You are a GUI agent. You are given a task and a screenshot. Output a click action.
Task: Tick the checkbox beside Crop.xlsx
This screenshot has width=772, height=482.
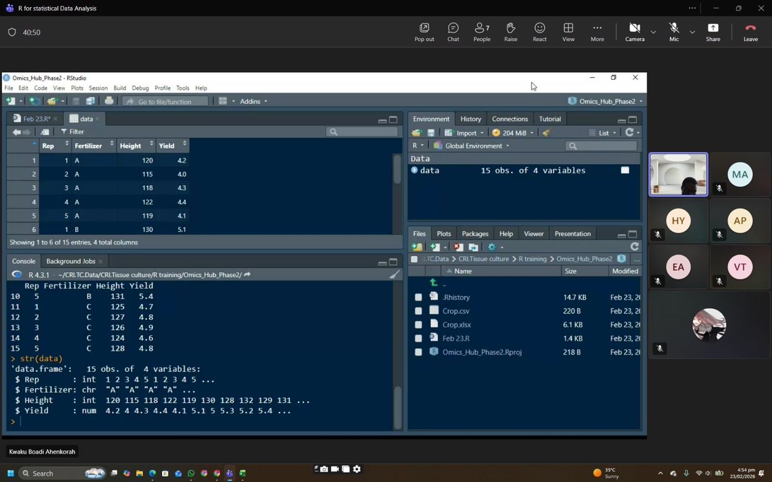(x=418, y=324)
